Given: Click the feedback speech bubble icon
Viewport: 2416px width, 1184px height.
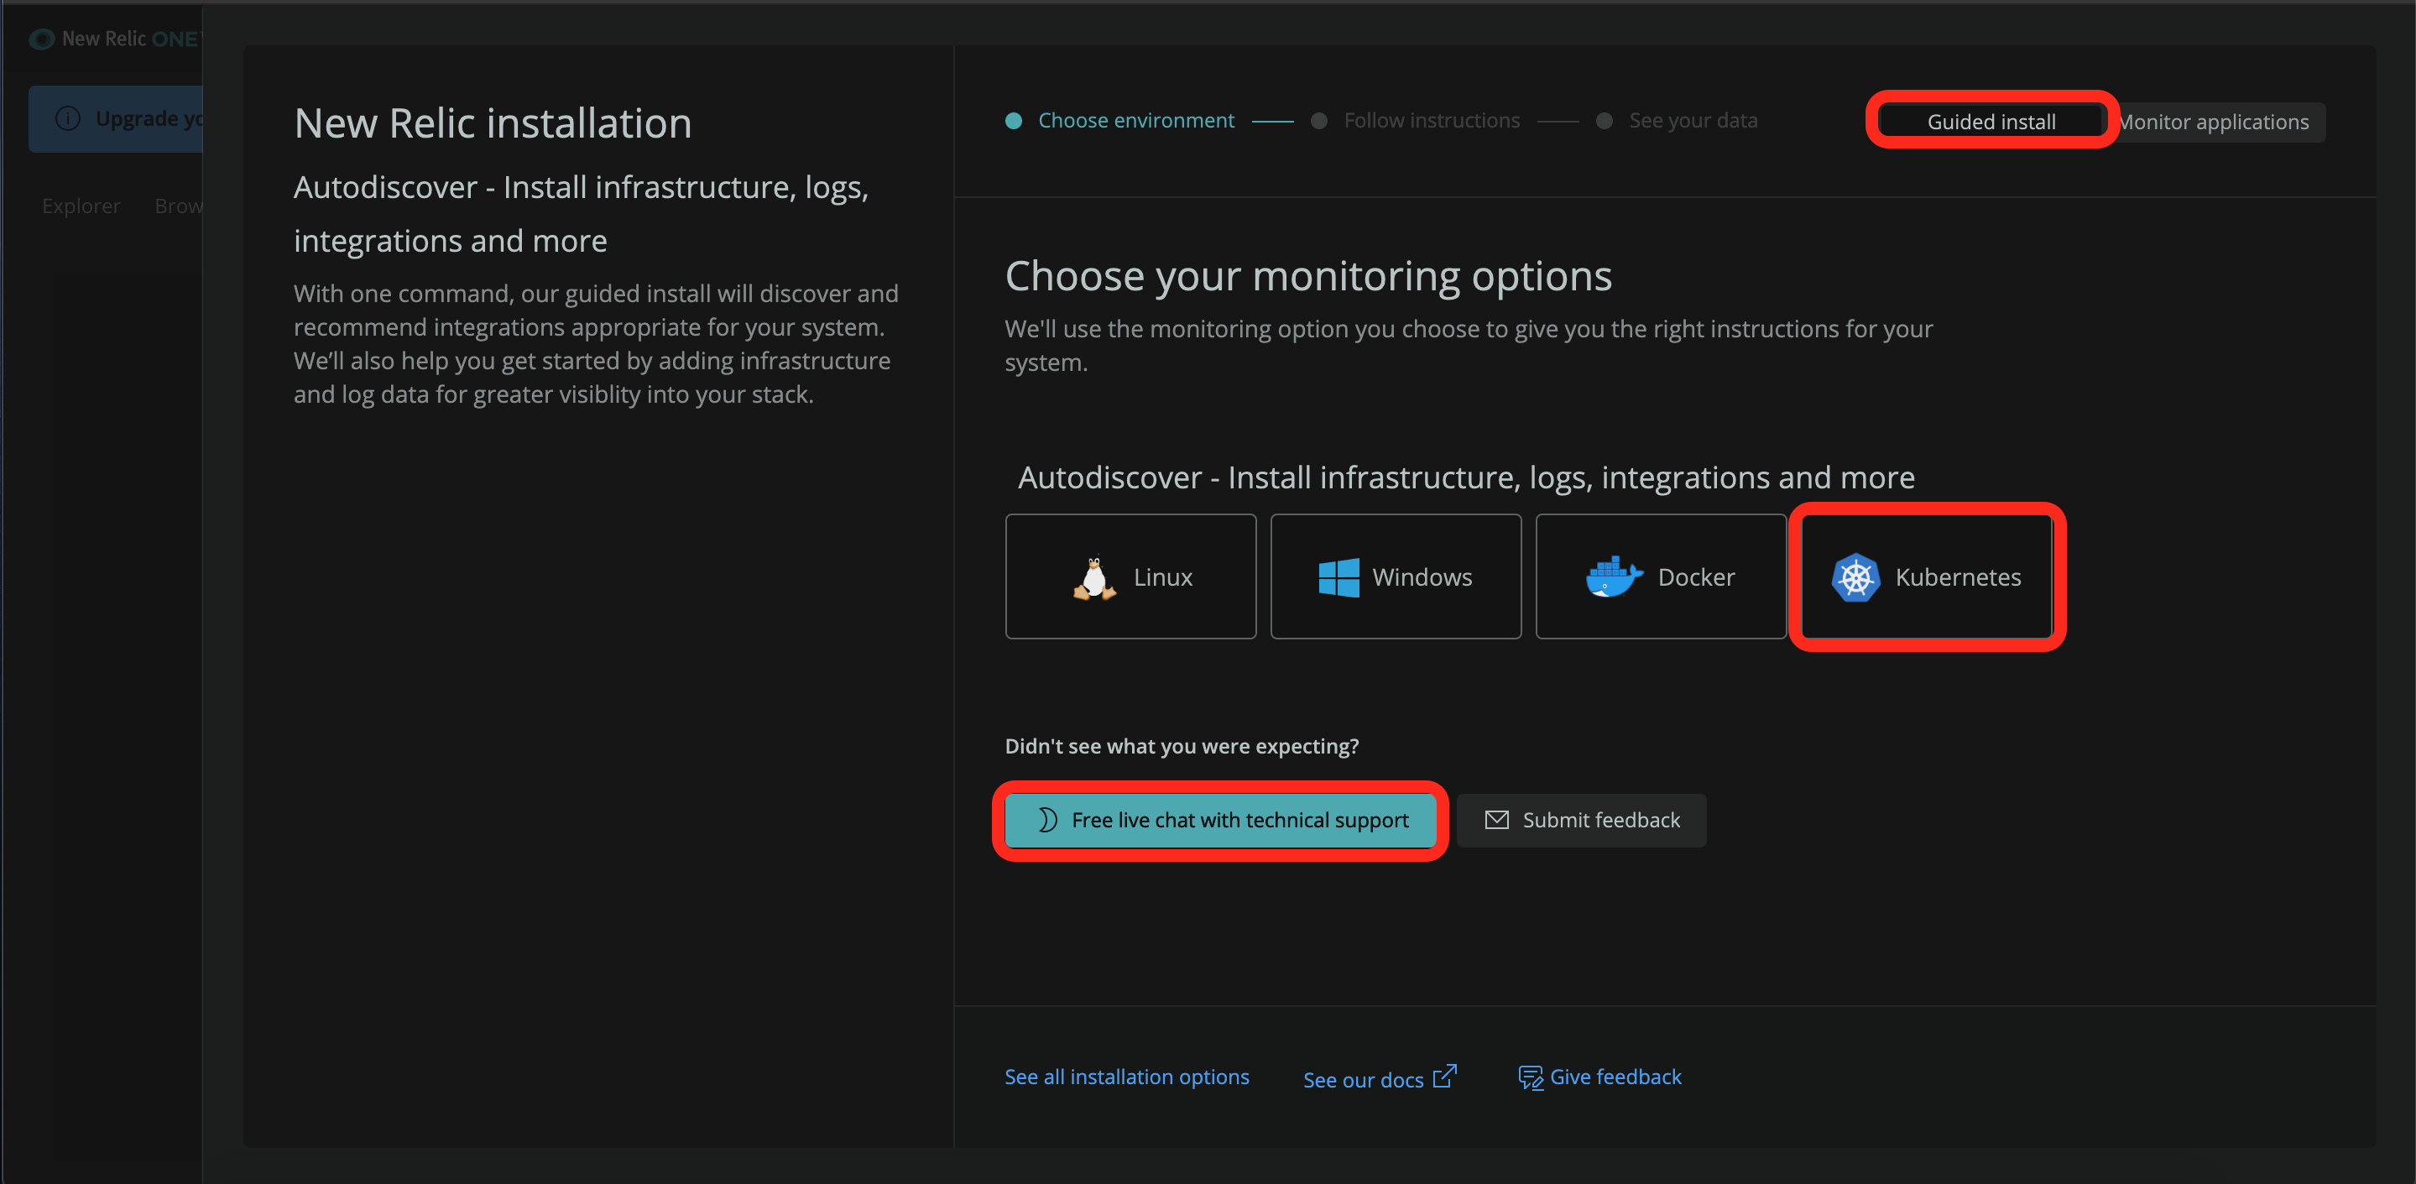Looking at the screenshot, I should 1531,1077.
